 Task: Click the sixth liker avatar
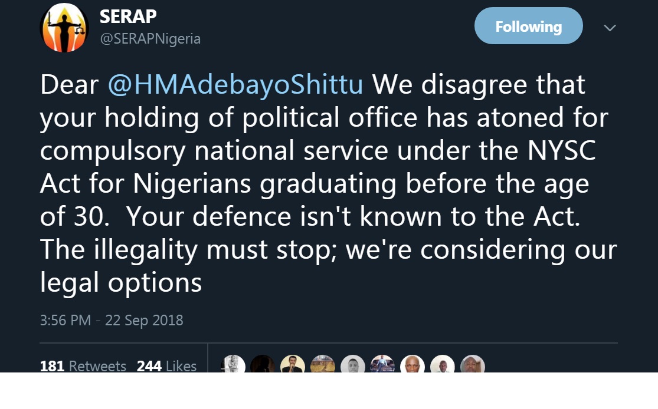[383, 364]
